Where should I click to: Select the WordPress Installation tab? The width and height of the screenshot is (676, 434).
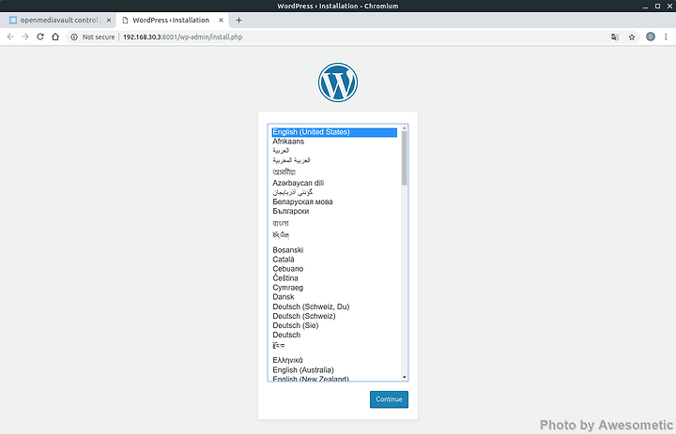(x=172, y=21)
